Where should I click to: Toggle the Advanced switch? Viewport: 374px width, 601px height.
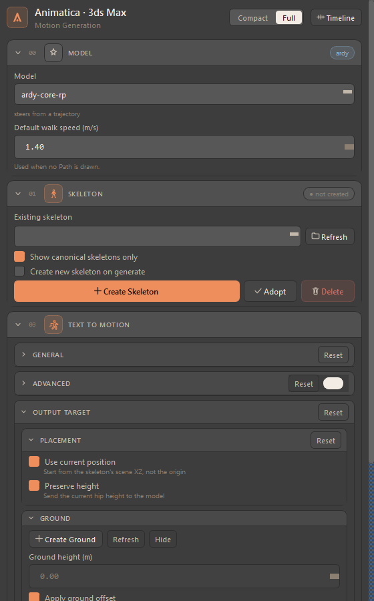[333, 383]
